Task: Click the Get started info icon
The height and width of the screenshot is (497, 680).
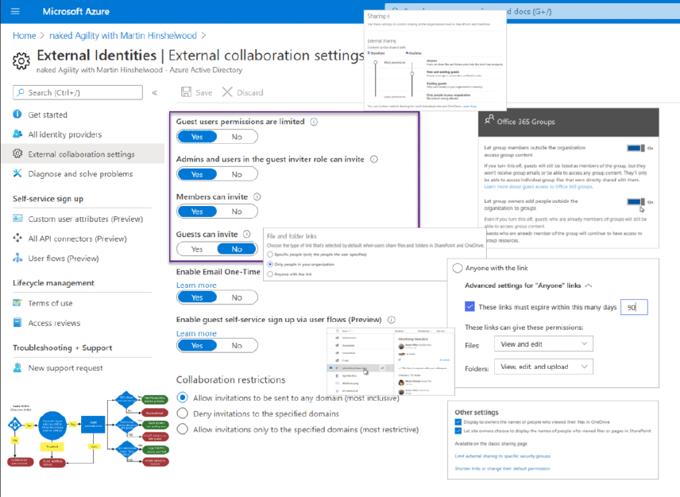Action: click(17, 115)
